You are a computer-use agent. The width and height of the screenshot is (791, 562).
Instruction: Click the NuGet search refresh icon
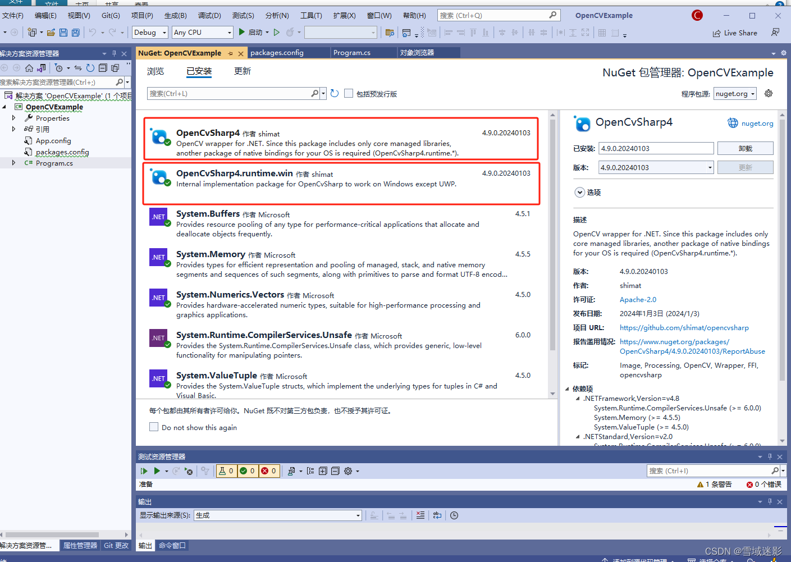tap(335, 93)
